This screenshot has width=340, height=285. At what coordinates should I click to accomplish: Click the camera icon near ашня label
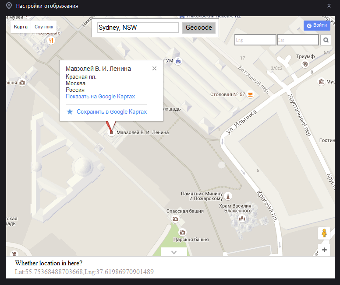[22, 83]
